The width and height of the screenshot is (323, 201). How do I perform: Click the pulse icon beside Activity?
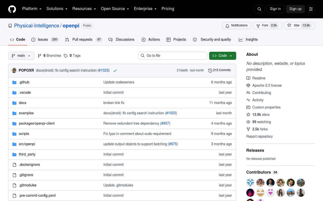click(248, 100)
